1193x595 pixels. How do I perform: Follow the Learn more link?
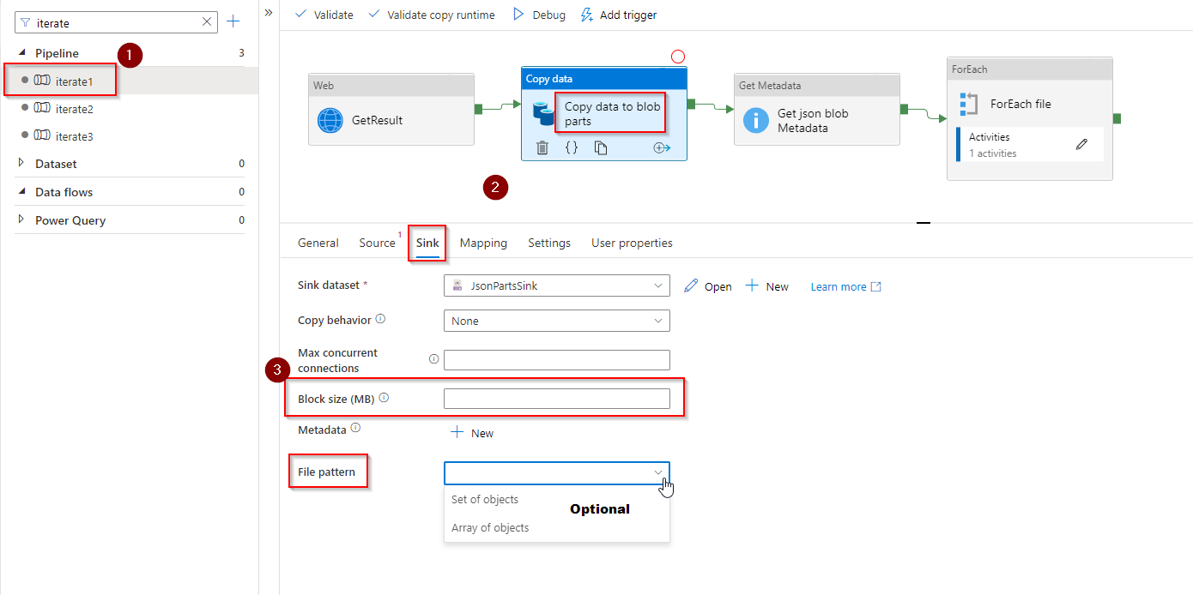(845, 286)
